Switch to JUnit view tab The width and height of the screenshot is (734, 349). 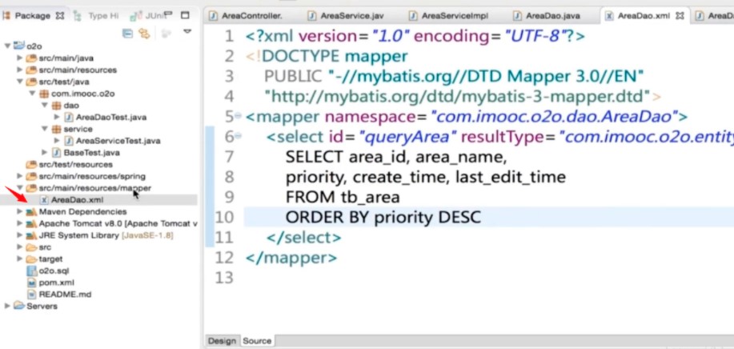[150, 15]
